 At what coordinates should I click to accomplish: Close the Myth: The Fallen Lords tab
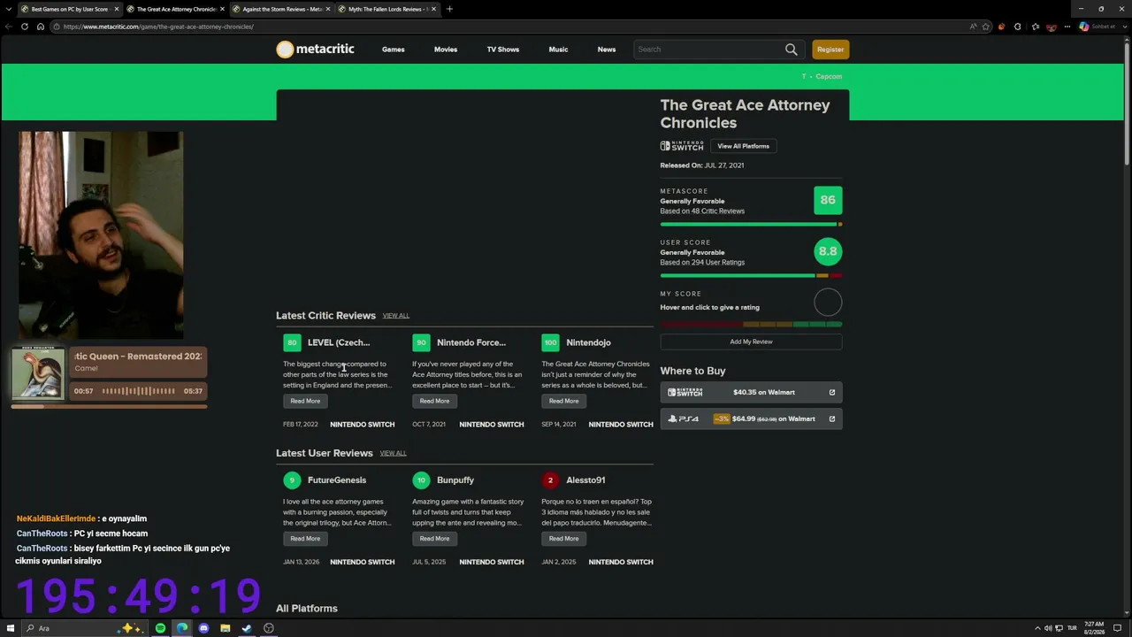433,9
